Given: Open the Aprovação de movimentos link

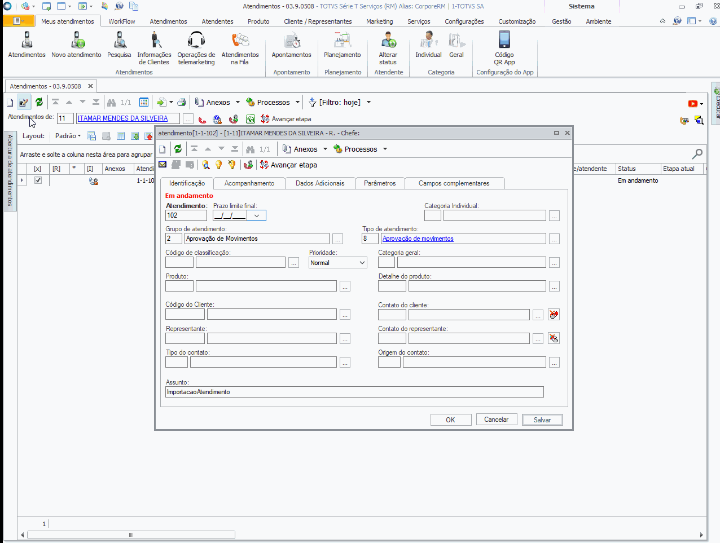Looking at the screenshot, I should (x=418, y=239).
